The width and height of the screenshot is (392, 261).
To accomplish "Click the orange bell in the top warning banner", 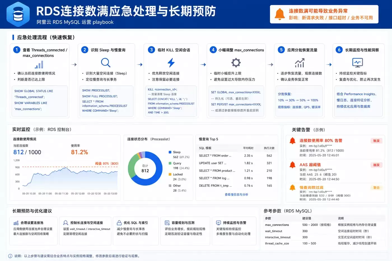I will point(279,14).
